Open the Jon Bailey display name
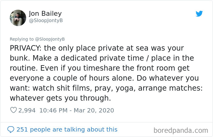This screenshot has width=213, height=137. pos(45,14)
